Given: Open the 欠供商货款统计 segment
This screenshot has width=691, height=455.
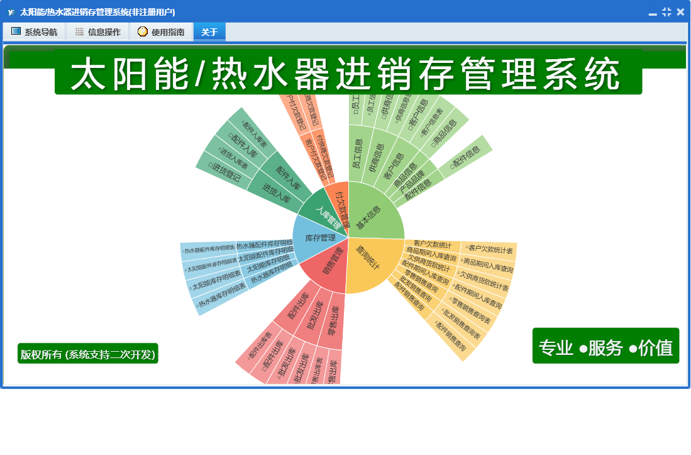Looking at the screenshot, I should tap(428, 263).
